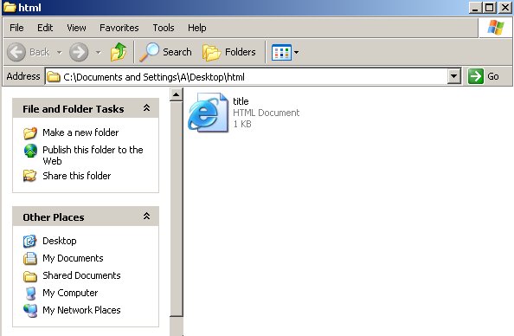Open the View menu
The width and height of the screenshot is (514, 336).
76,28
